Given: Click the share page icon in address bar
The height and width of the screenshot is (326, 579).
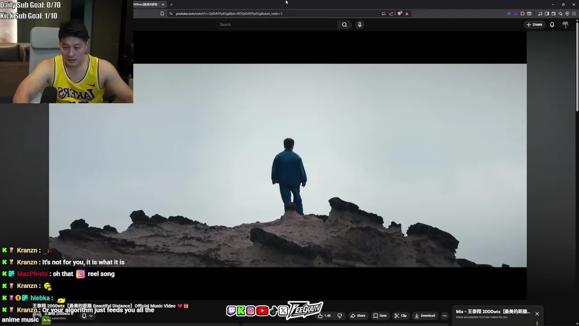Looking at the screenshot, I should [391, 14].
